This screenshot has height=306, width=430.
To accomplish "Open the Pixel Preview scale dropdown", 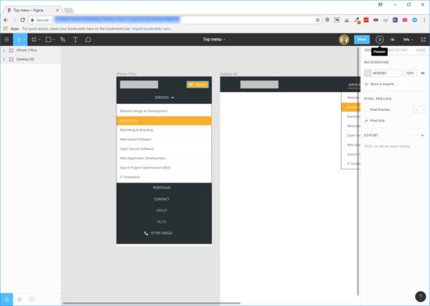I will click(x=419, y=110).
